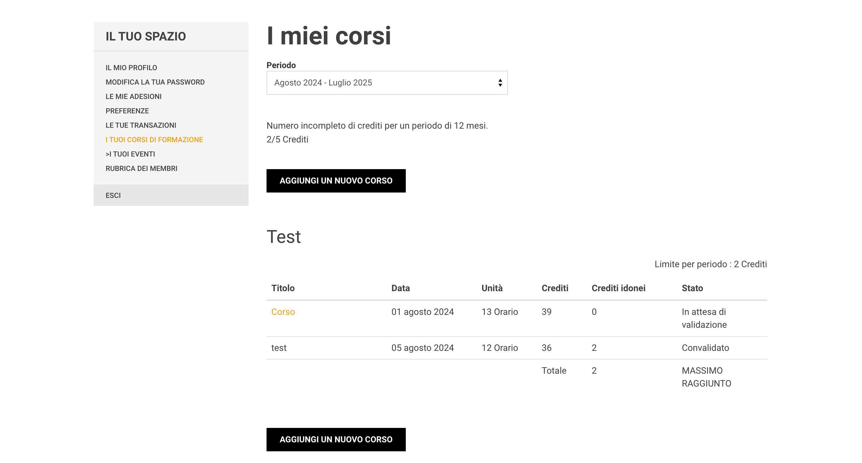
Task: Click bottom Aggiungi un nuovo corso button
Action: pyautogui.click(x=336, y=439)
